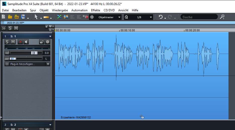Image resolution: width=235 pixels, height=130 pixels.
Task: Mute track 1 with its M button
Action: click(x=13, y=42)
